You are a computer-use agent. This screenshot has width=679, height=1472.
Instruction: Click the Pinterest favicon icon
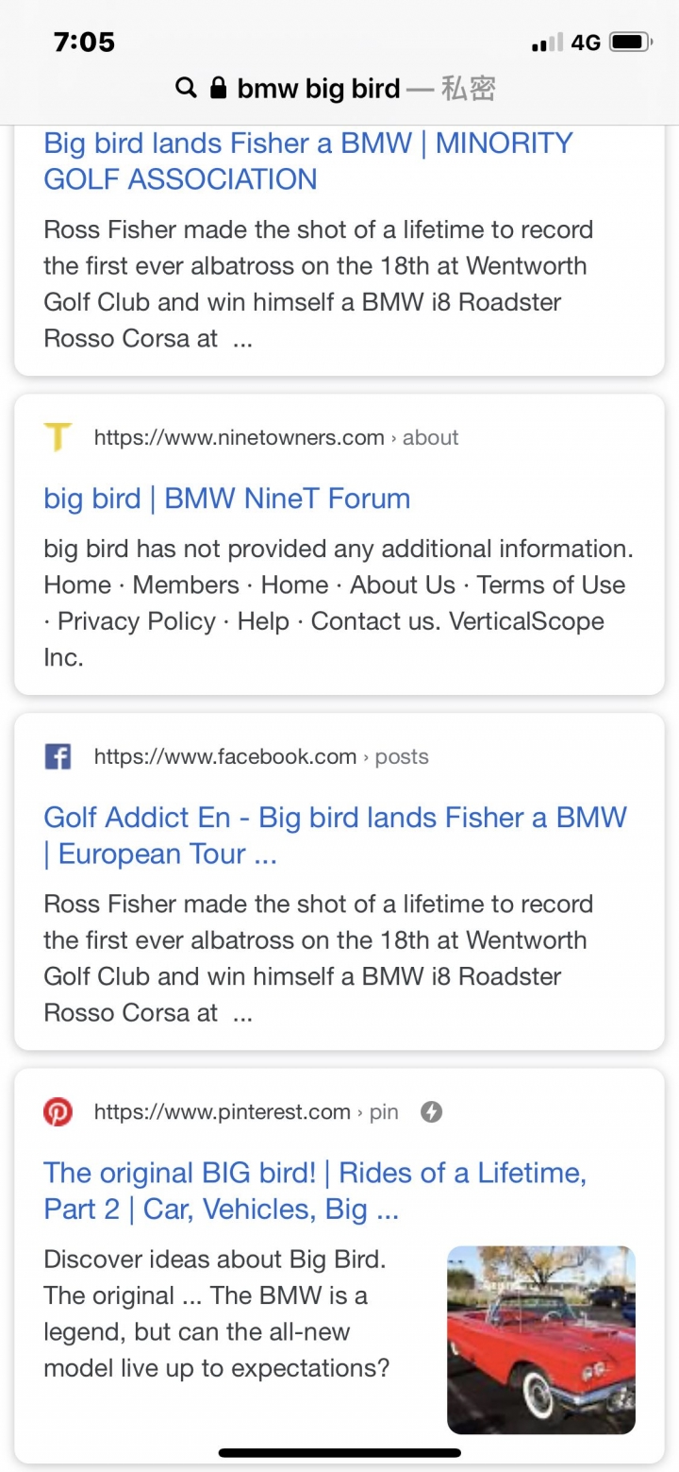[x=58, y=1112]
